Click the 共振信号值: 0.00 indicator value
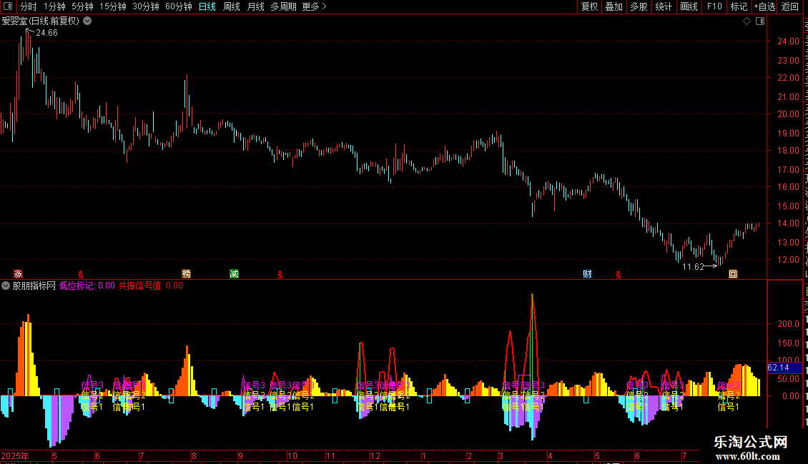808x464 pixels. click(x=151, y=286)
